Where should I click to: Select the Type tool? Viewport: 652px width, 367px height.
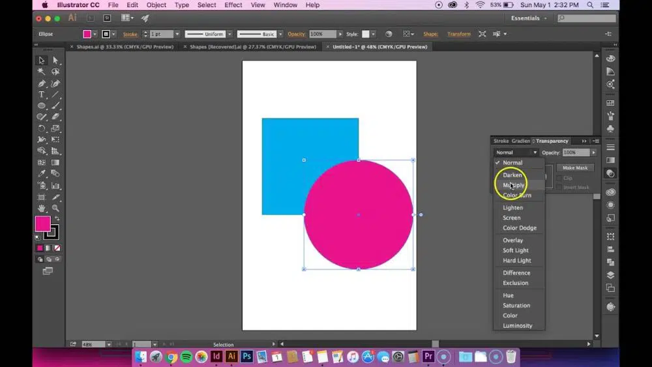42,95
